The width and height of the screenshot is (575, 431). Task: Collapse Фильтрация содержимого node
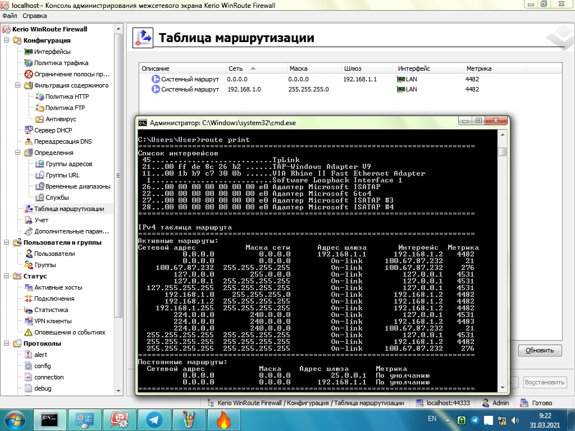pos(17,85)
